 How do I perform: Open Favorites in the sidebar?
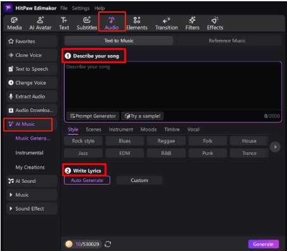(32, 41)
